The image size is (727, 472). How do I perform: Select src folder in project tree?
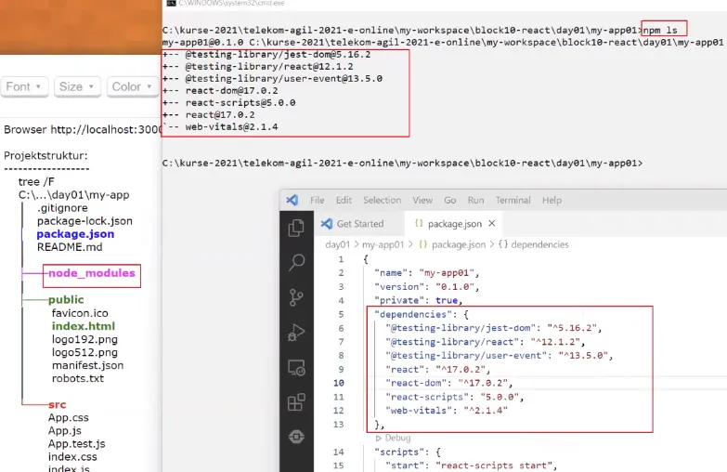pos(57,404)
